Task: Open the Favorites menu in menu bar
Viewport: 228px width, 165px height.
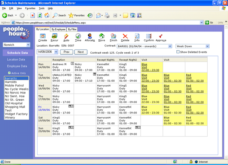Action: point(30,8)
